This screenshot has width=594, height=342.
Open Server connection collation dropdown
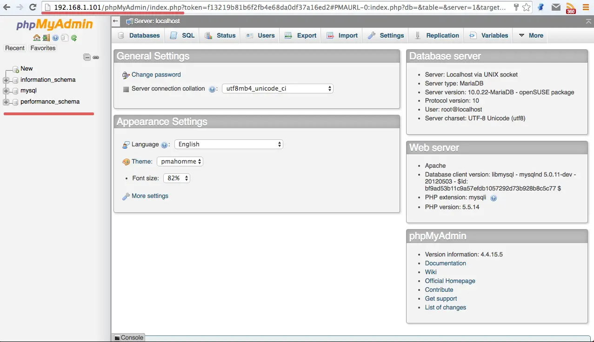click(278, 88)
